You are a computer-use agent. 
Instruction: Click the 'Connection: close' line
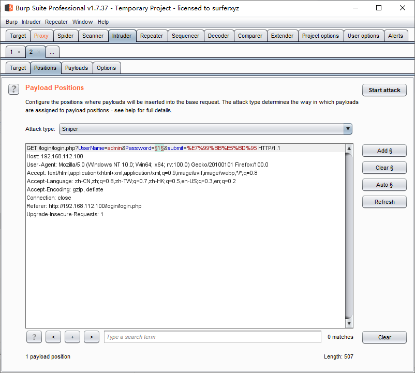(x=49, y=198)
